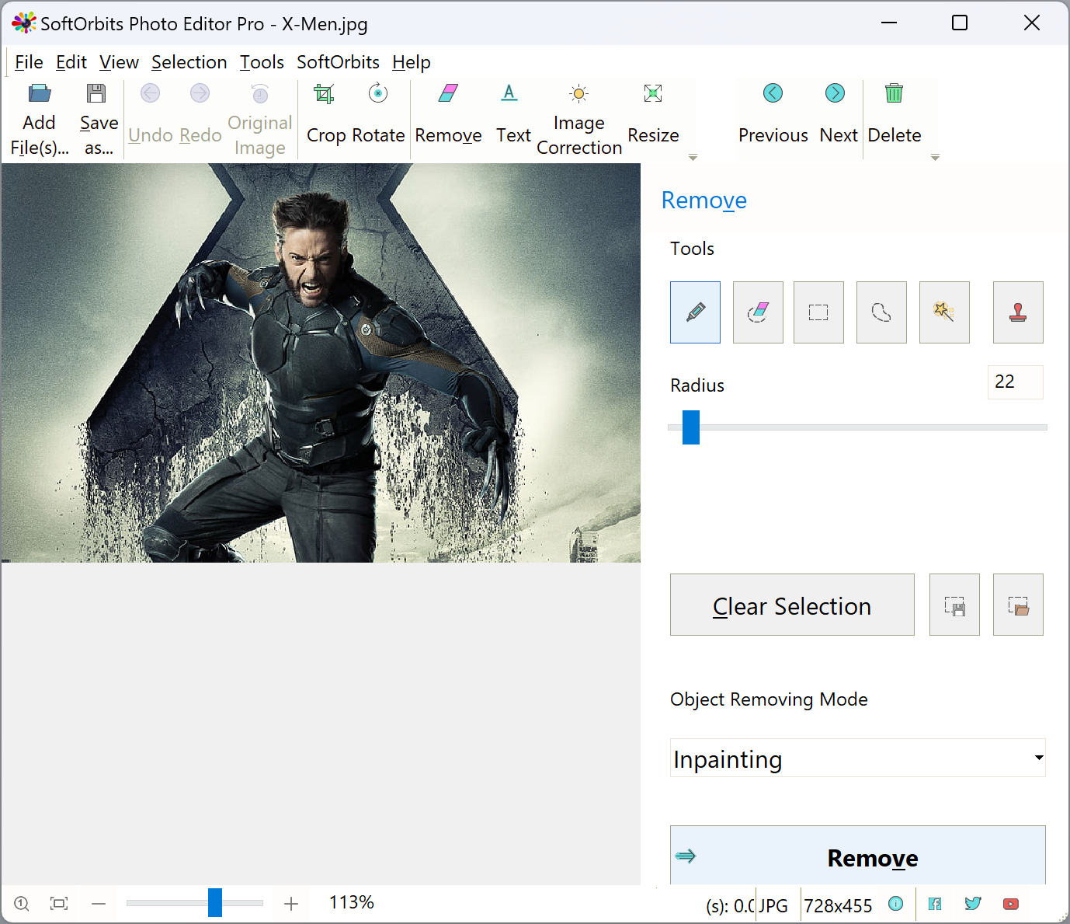Select the pencil marker tool

point(695,312)
